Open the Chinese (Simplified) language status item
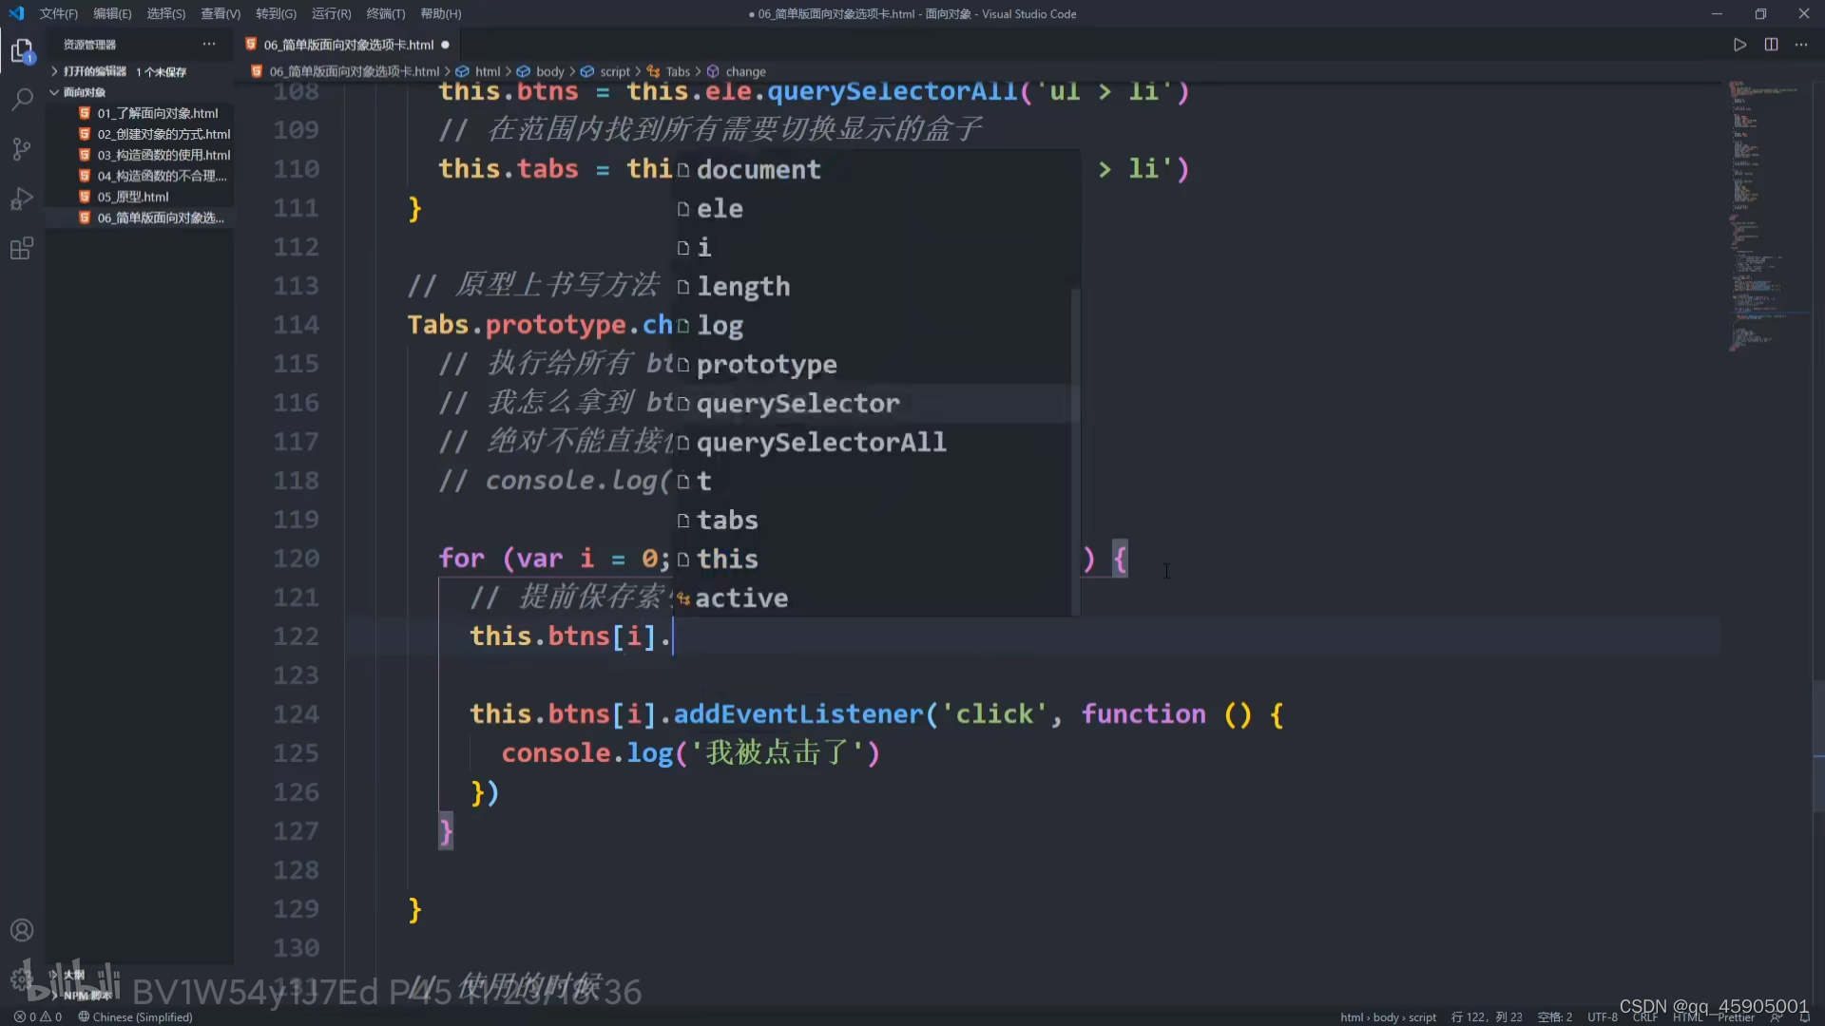 point(135,1016)
